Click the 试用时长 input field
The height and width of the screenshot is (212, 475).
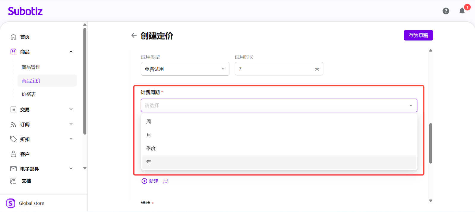tap(275, 69)
